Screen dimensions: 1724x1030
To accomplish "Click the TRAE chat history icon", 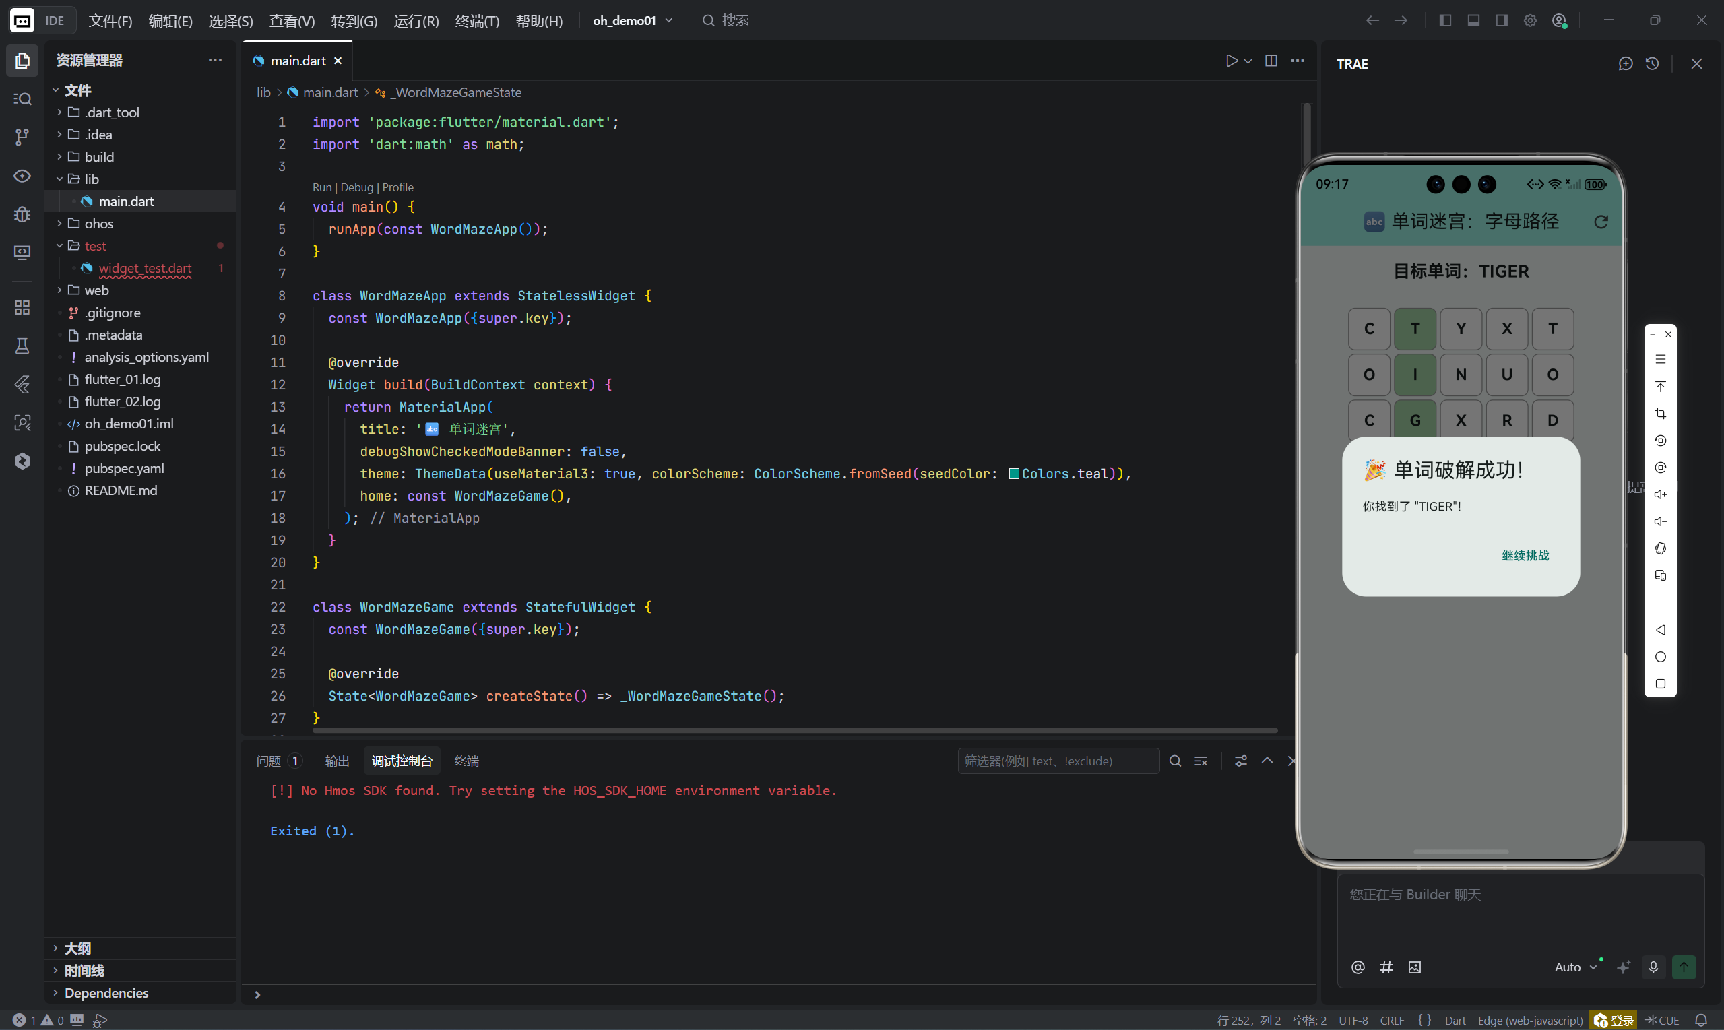I will (1652, 64).
